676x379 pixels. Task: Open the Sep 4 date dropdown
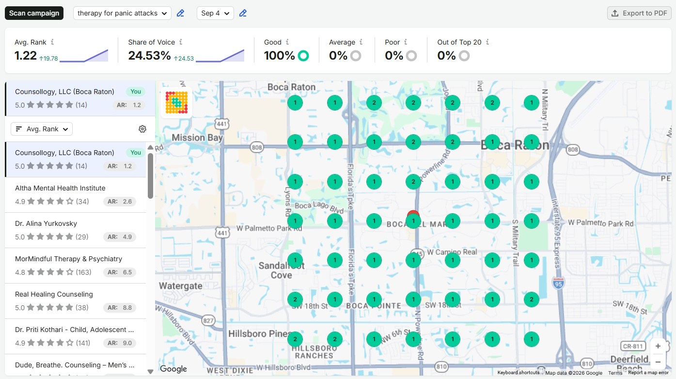(215, 13)
